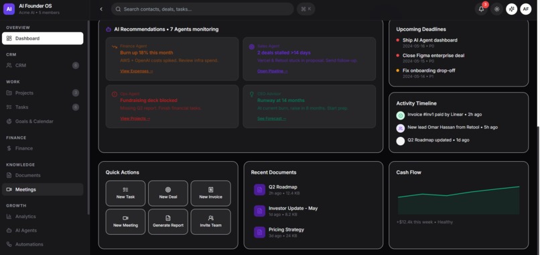Click the new lead Omar Hassan activity icon

(x=400, y=128)
